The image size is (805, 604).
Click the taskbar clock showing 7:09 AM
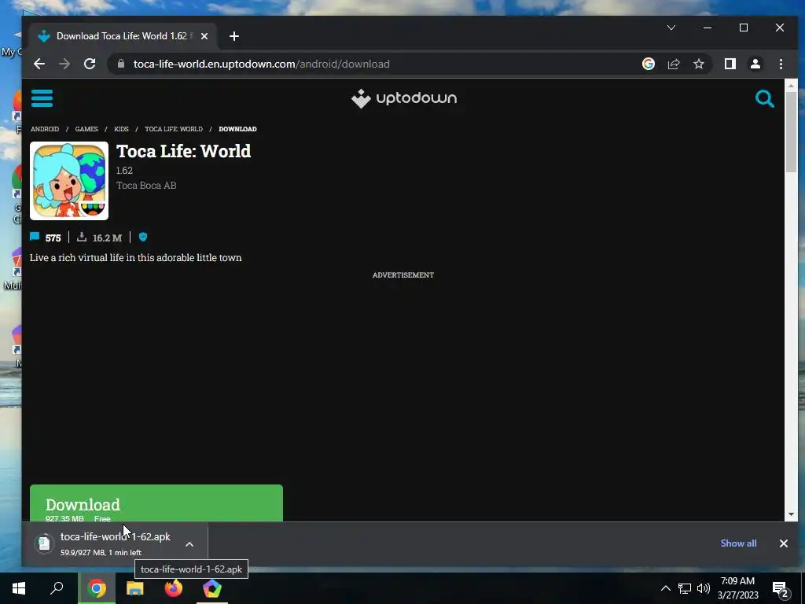coord(737,588)
